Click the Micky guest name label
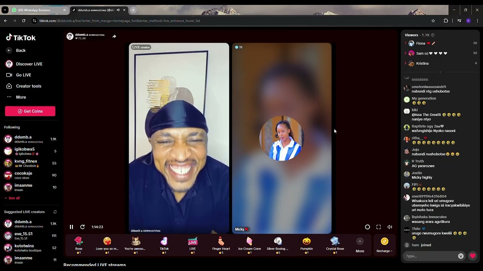Viewport: 483px width, 271px height. coord(241,229)
